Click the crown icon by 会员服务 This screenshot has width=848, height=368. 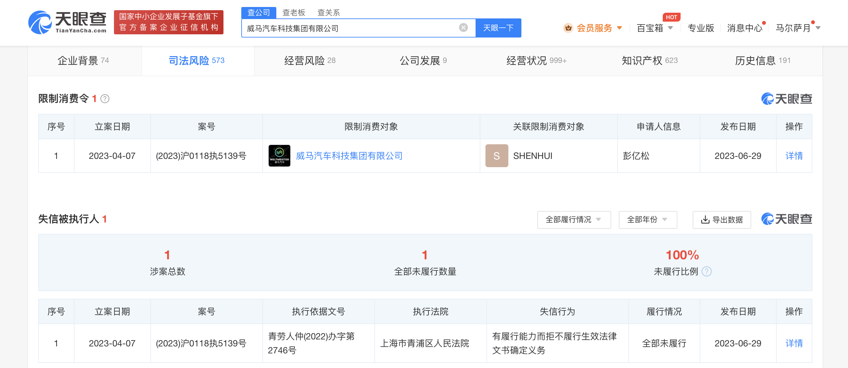pyautogui.click(x=568, y=28)
